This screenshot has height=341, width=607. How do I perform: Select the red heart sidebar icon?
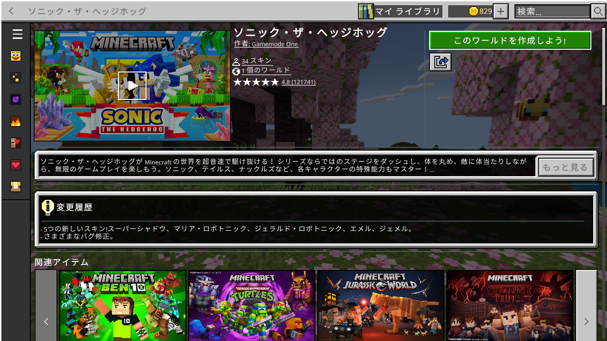click(x=16, y=165)
